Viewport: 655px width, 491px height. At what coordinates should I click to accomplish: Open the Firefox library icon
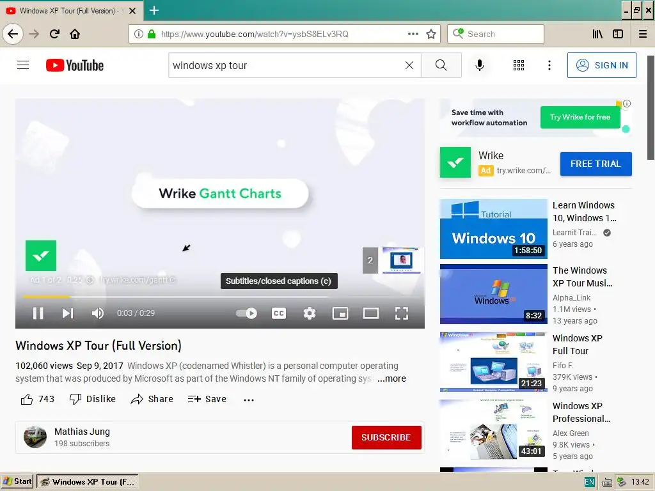pos(598,34)
